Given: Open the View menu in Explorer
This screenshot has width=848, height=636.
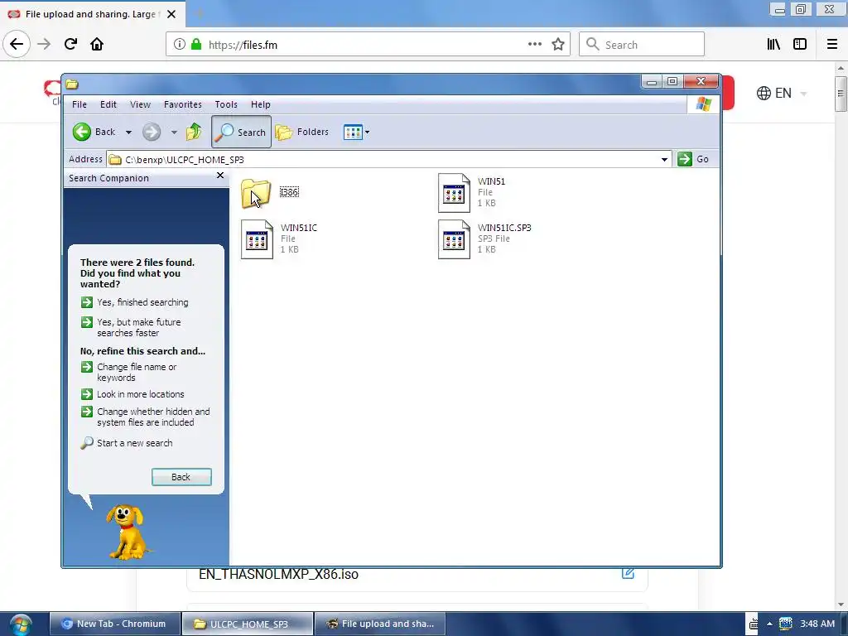Looking at the screenshot, I should click(x=140, y=104).
